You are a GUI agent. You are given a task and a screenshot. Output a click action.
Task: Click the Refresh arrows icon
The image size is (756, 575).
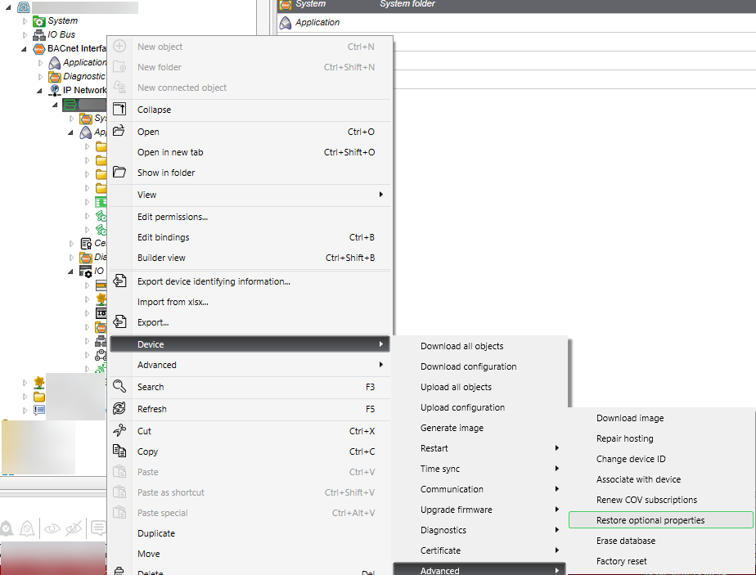[119, 408]
